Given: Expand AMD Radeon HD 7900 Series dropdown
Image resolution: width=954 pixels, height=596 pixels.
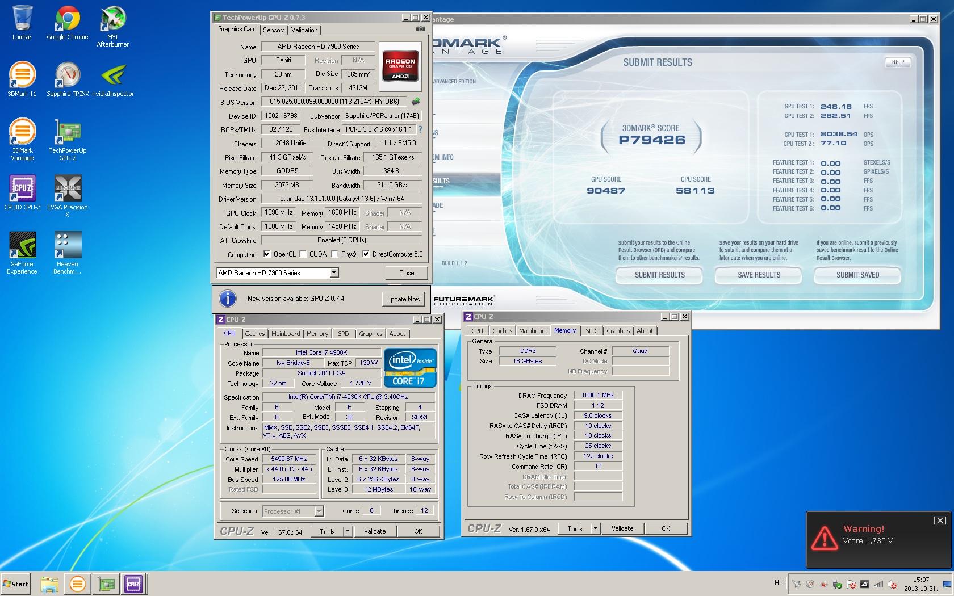Looking at the screenshot, I should pos(334,273).
